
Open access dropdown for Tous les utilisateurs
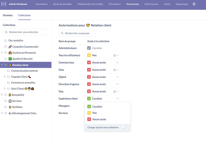point(118,55)
